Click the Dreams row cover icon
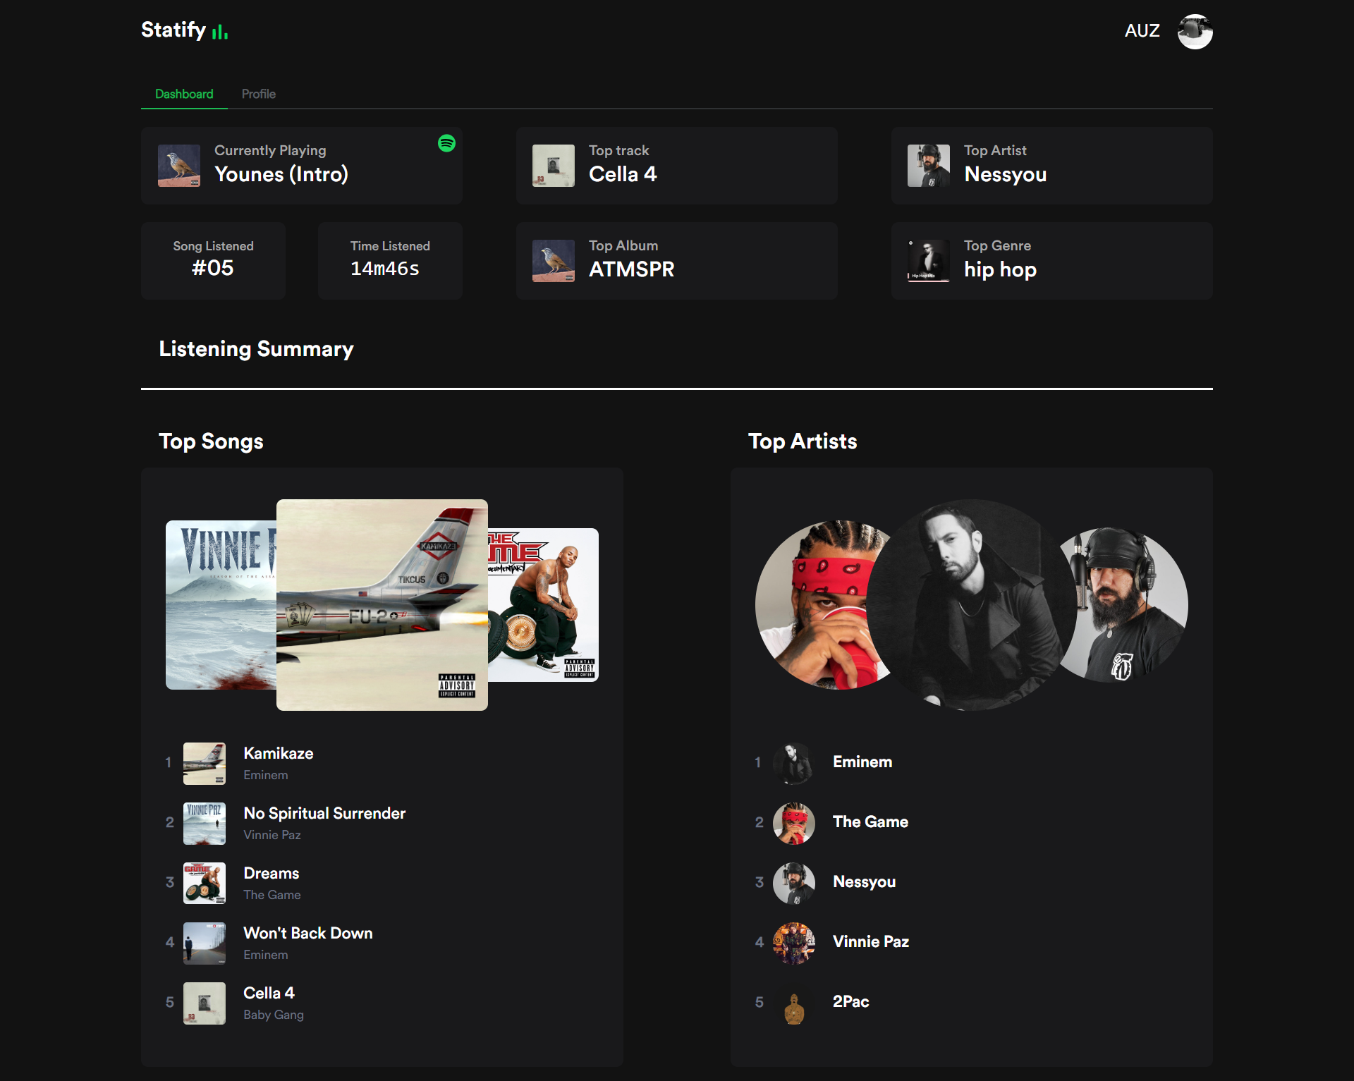 pos(205,884)
